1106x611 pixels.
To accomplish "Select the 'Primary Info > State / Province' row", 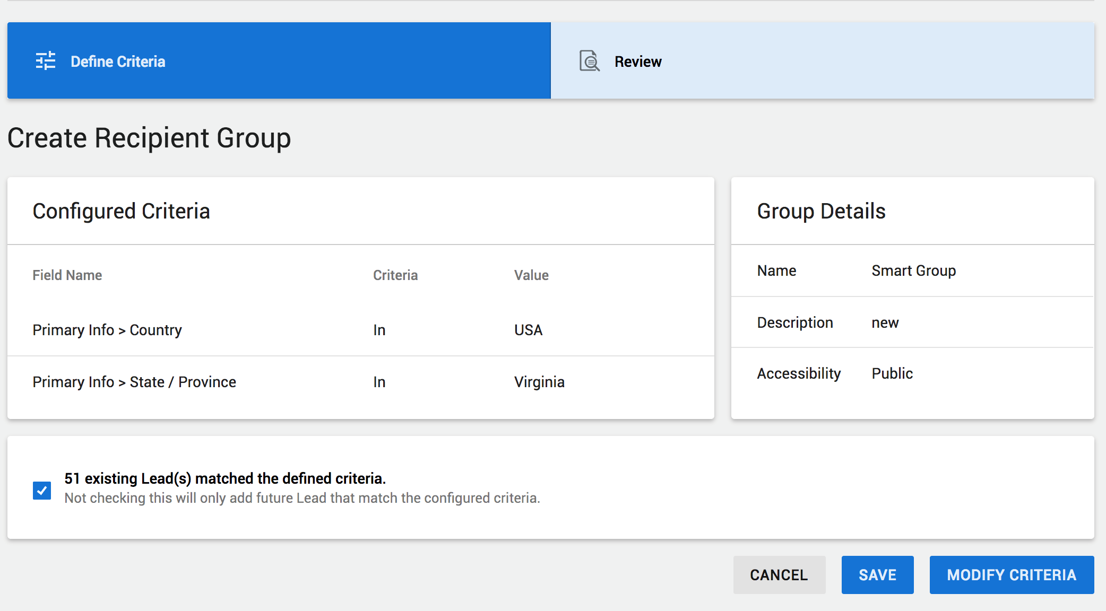I will (361, 382).
